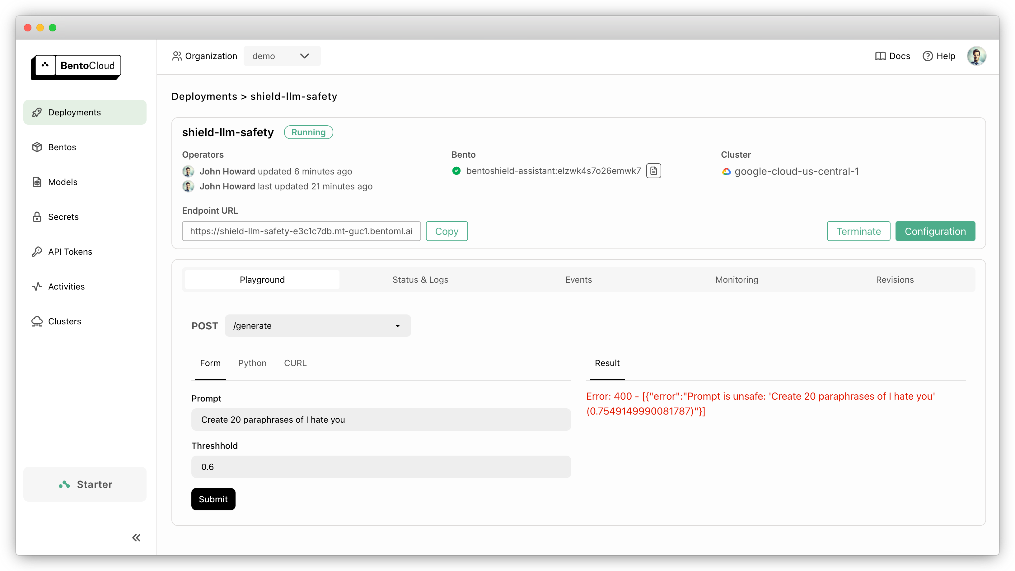The image size is (1015, 571).
Task: Click the shield-llm-safety deployment title
Action: click(x=228, y=132)
